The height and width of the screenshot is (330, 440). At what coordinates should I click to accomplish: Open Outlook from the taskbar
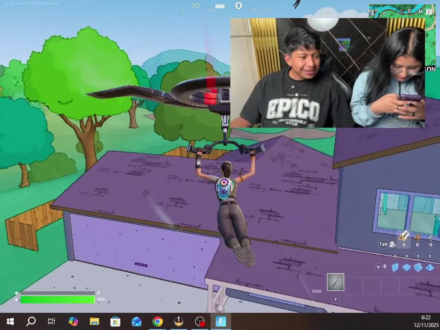click(x=137, y=321)
